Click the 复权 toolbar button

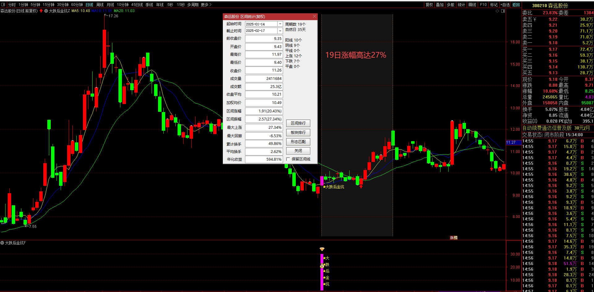(x=429, y=5)
